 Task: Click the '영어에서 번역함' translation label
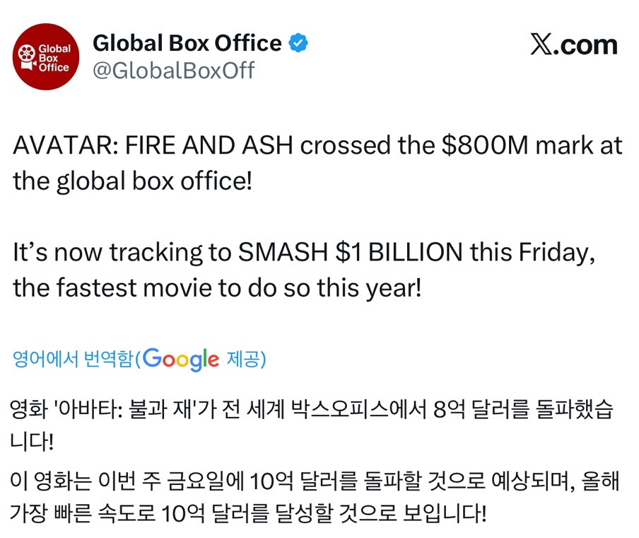coord(74,360)
